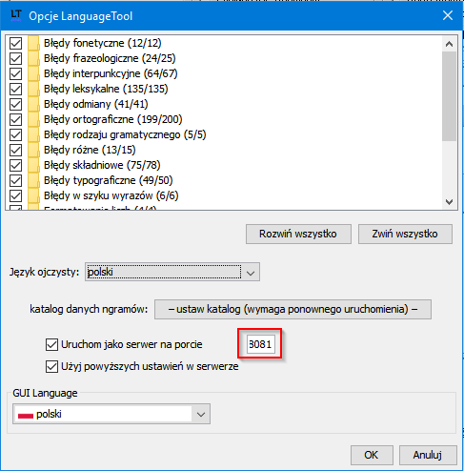Toggle Błędy w szyku wyrazów checkbox

(15, 195)
